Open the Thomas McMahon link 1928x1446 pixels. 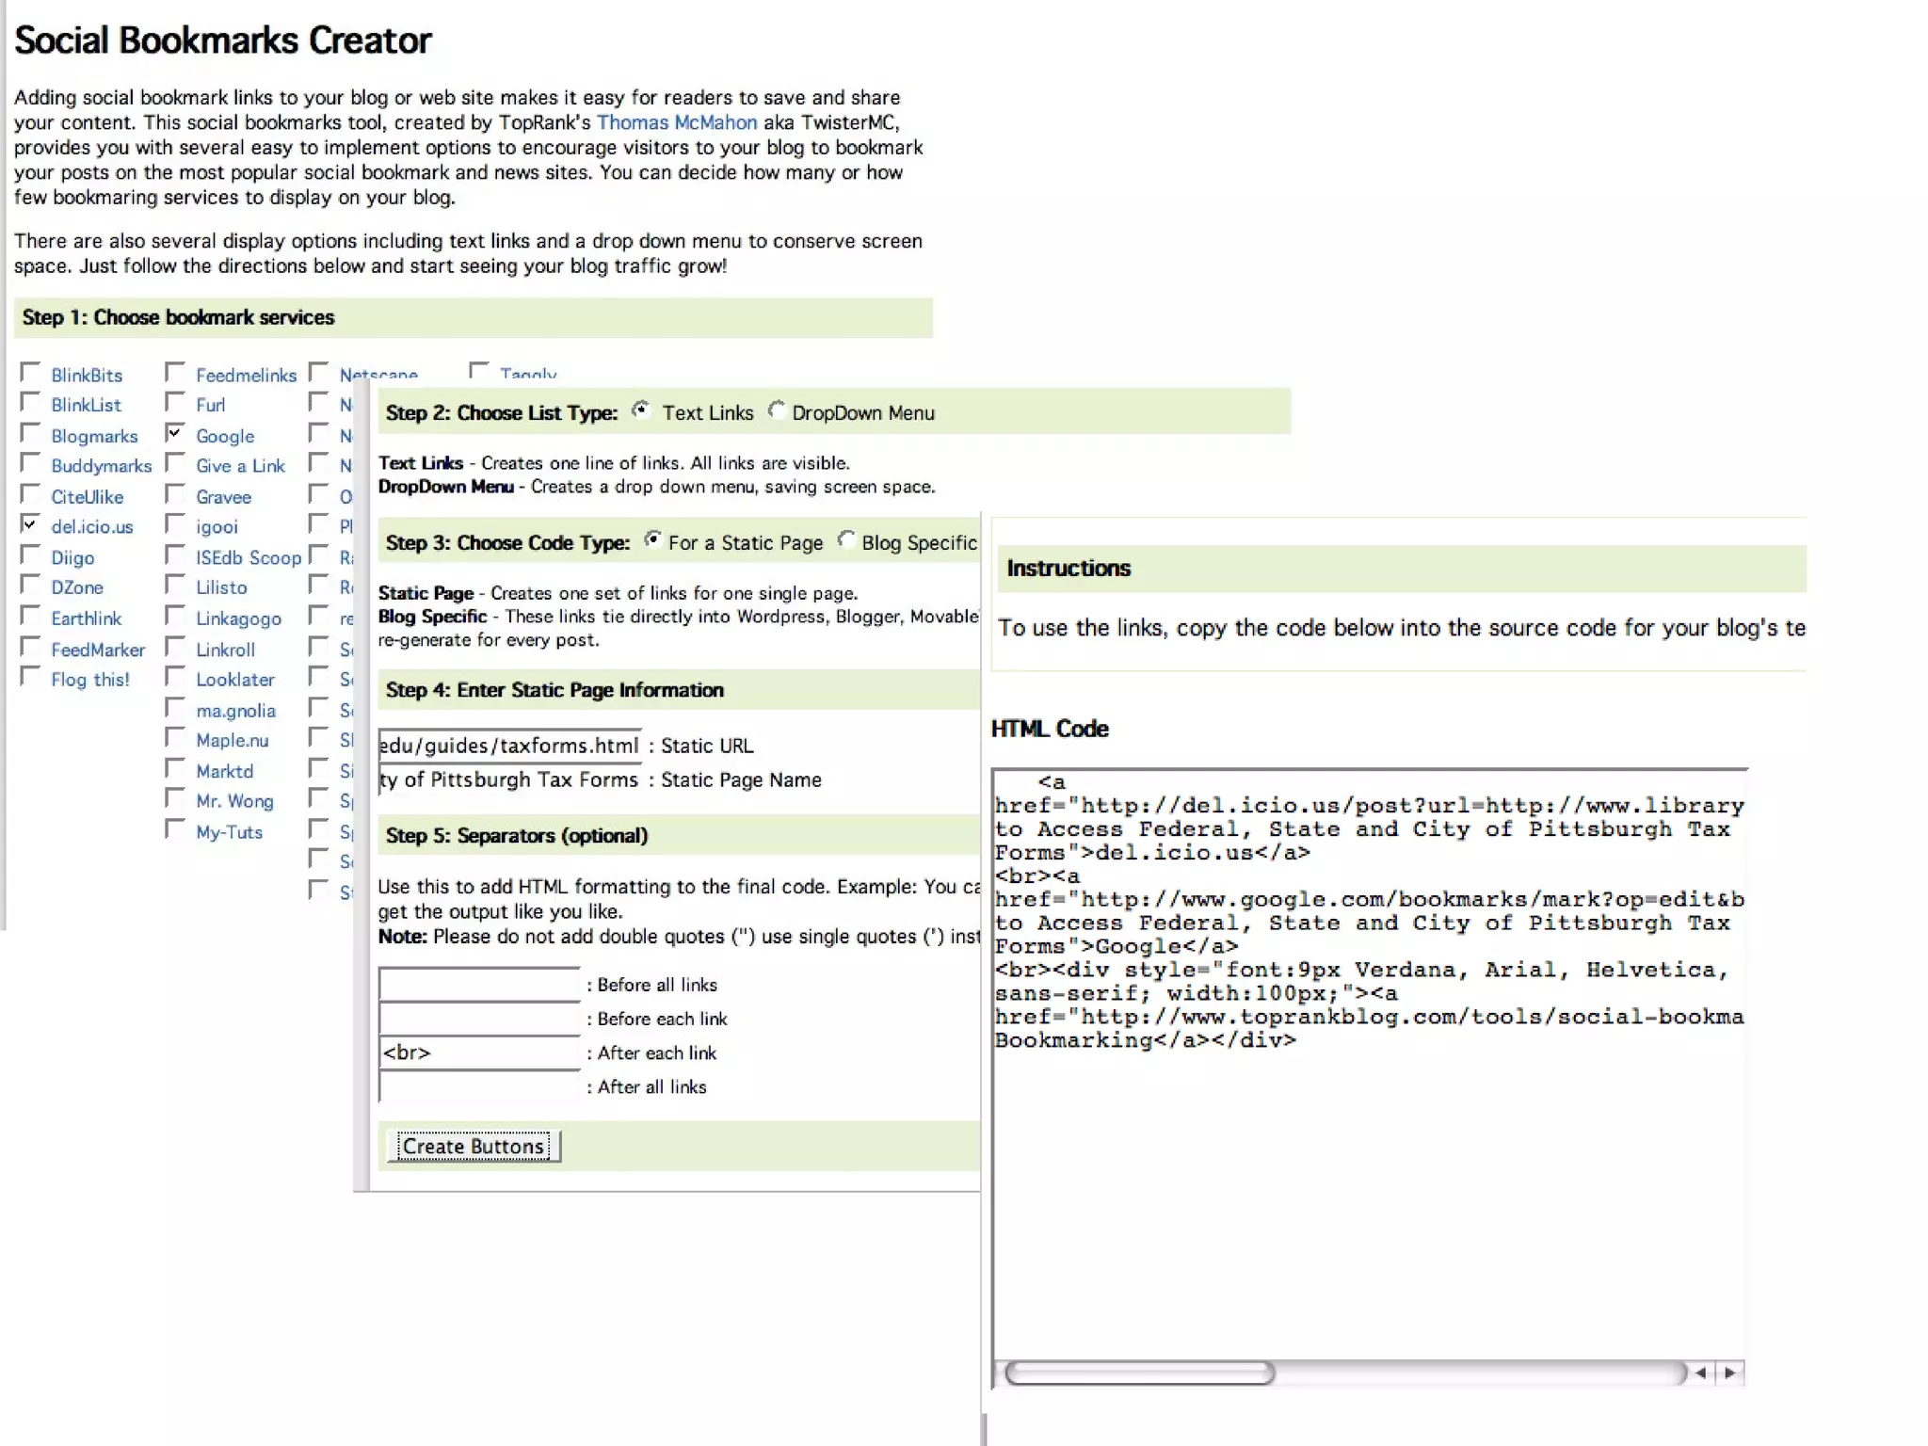point(676,122)
